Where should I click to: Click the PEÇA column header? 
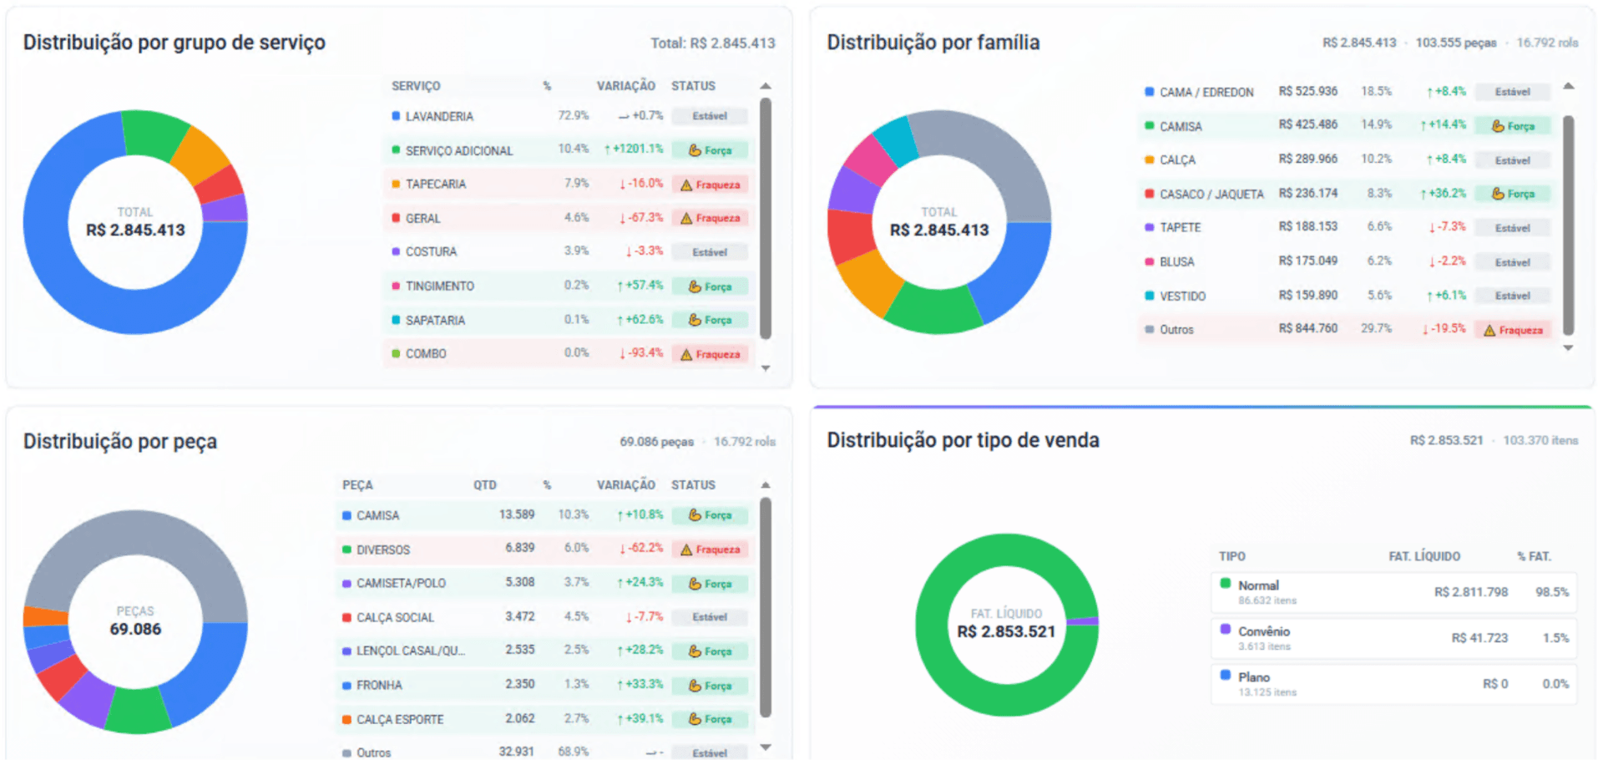[x=357, y=485]
